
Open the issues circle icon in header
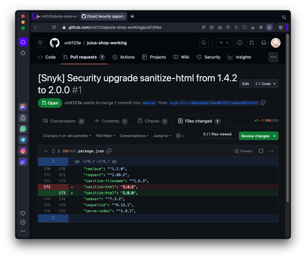click(240, 43)
